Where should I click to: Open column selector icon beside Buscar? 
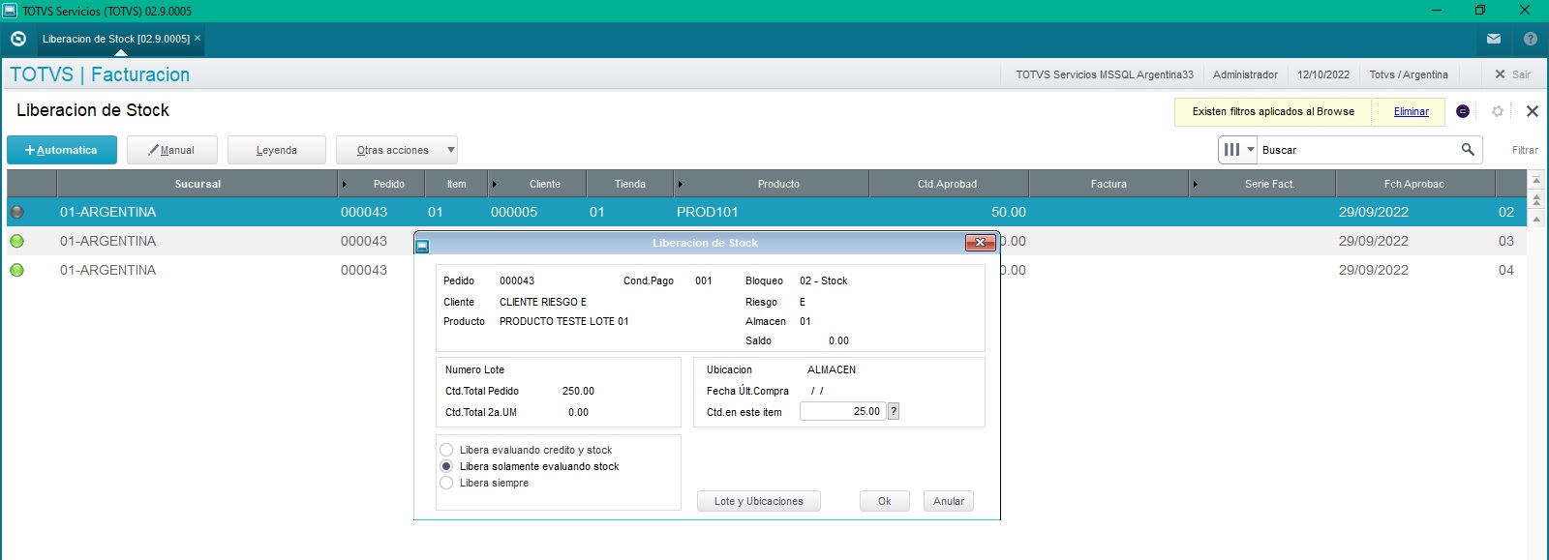pos(1238,150)
